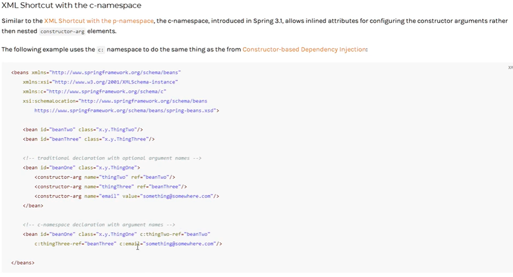Image resolution: width=513 pixels, height=277 pixels.
Task: Click the comment 'traditional declaration with optional argument names'
Action: click(112, 158)
